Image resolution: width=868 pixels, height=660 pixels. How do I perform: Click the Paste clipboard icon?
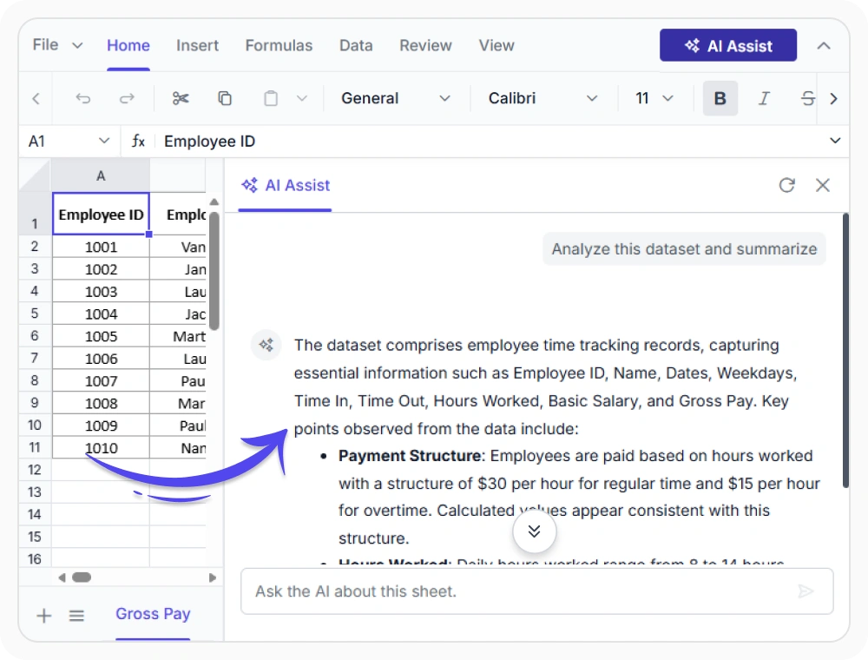click(x=271, y=98)
